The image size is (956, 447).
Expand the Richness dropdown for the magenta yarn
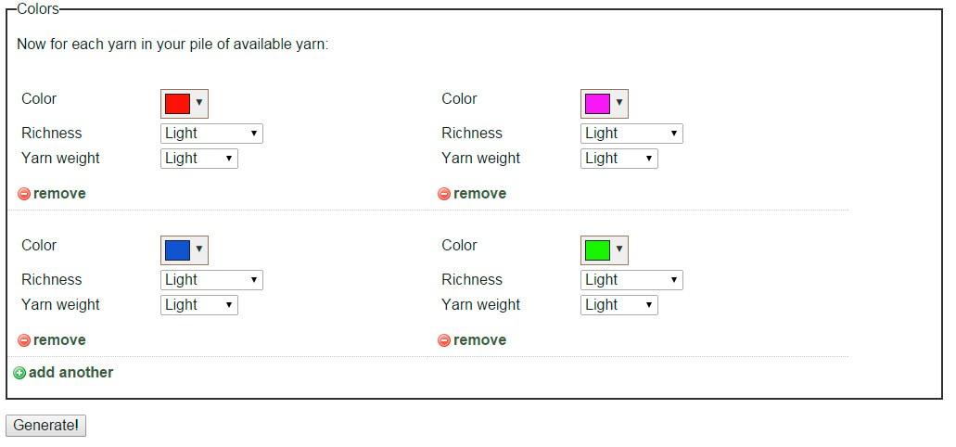coord(631,134)
